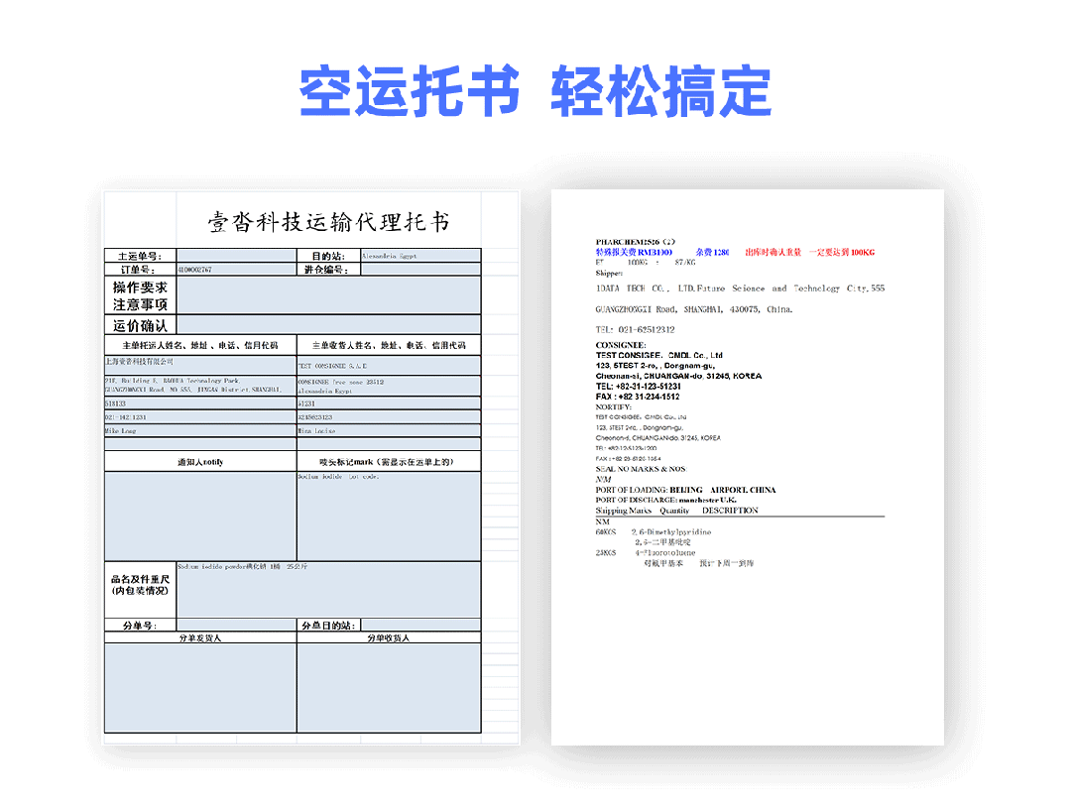The width and height of the screenshot is (1070, 808).
Task: Click the 'DESCRIPTION' column heading
Action: pyautogui.click(x=730, y=511)
